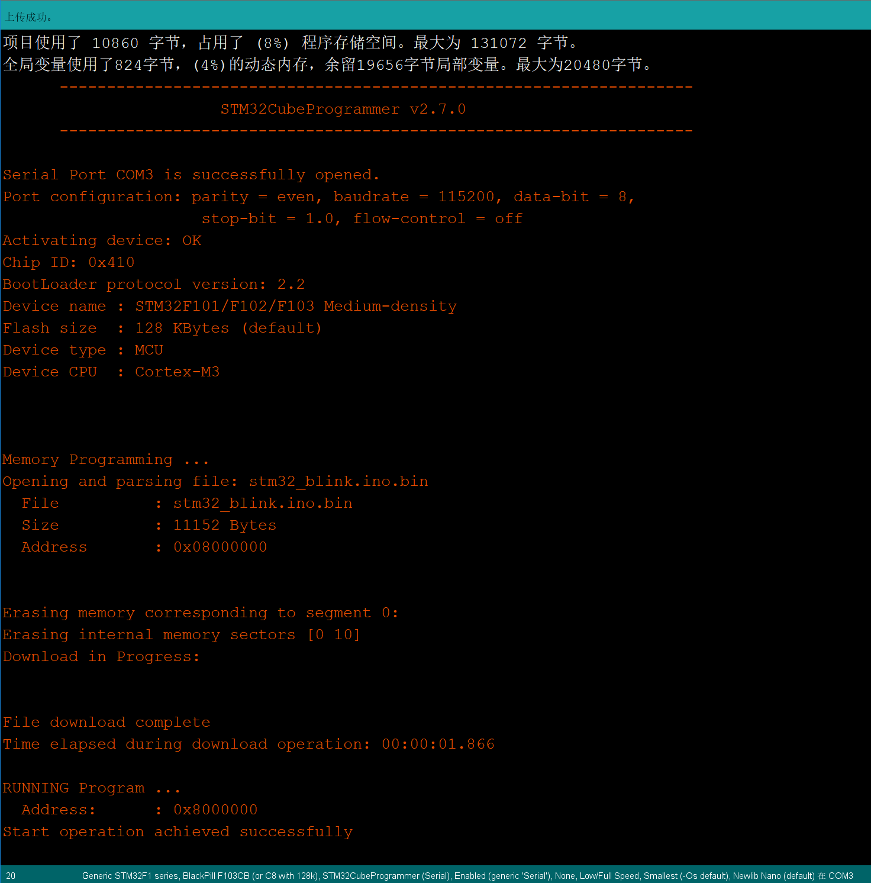Click the 'File download complete' line

107,723
